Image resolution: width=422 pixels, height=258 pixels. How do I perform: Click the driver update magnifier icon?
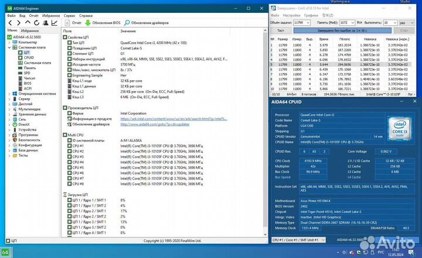tap(127, 23)
